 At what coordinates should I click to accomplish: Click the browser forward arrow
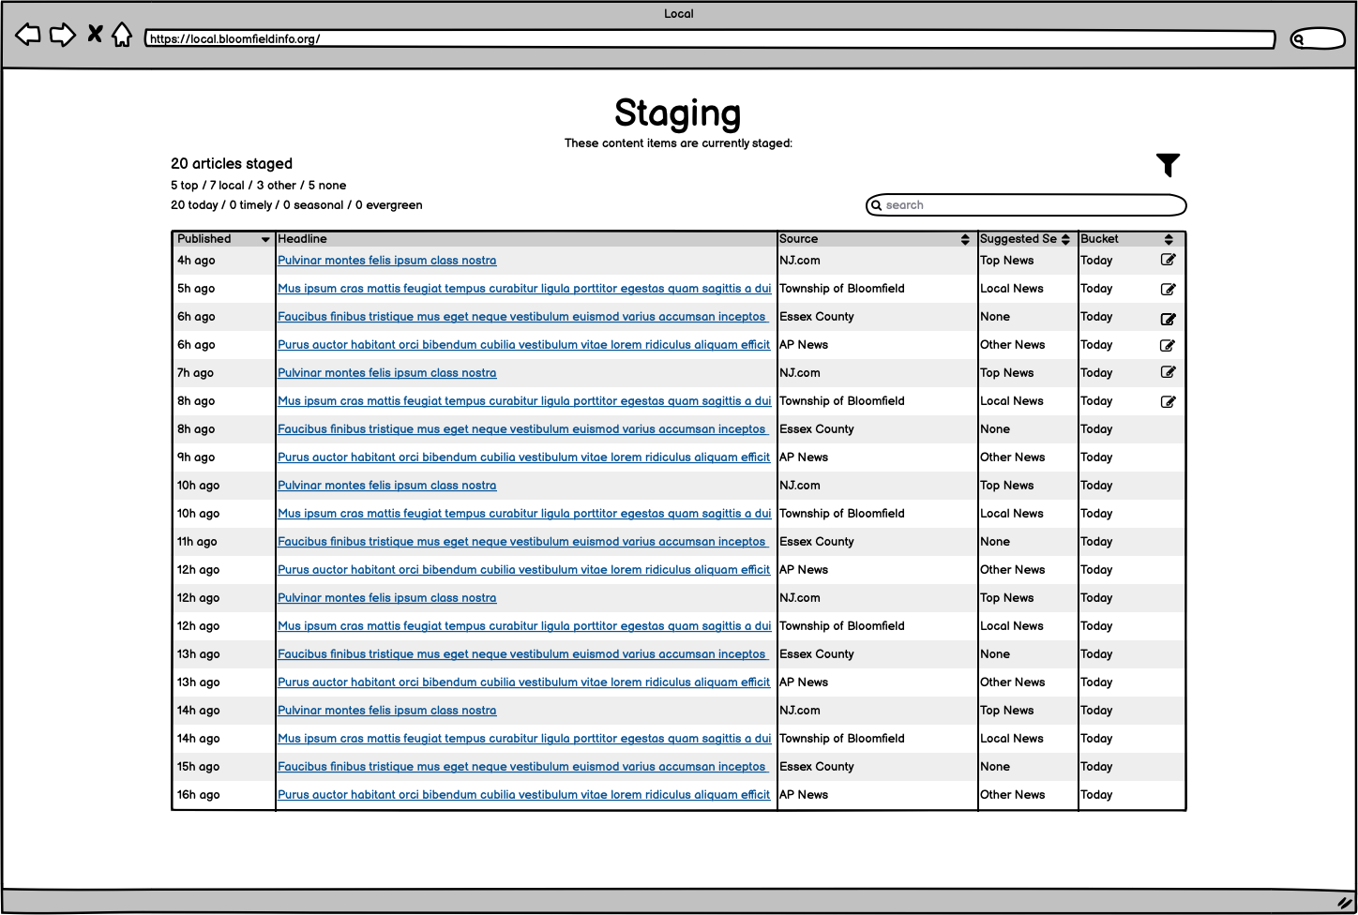pyautogui.click(x=62, y=36)
